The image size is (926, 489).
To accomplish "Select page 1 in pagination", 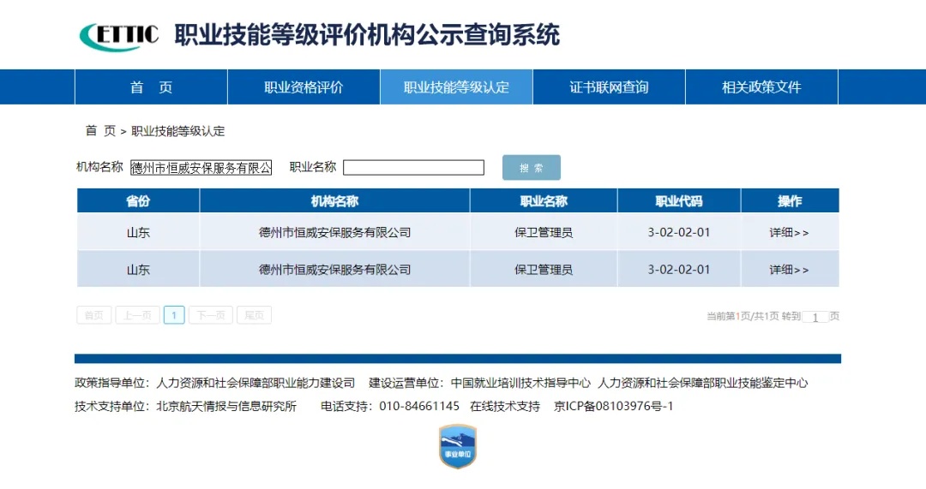I will (x=174, y=315).
